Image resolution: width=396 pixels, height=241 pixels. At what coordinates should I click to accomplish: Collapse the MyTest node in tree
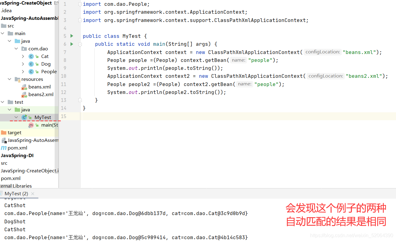tap(16, 117)
